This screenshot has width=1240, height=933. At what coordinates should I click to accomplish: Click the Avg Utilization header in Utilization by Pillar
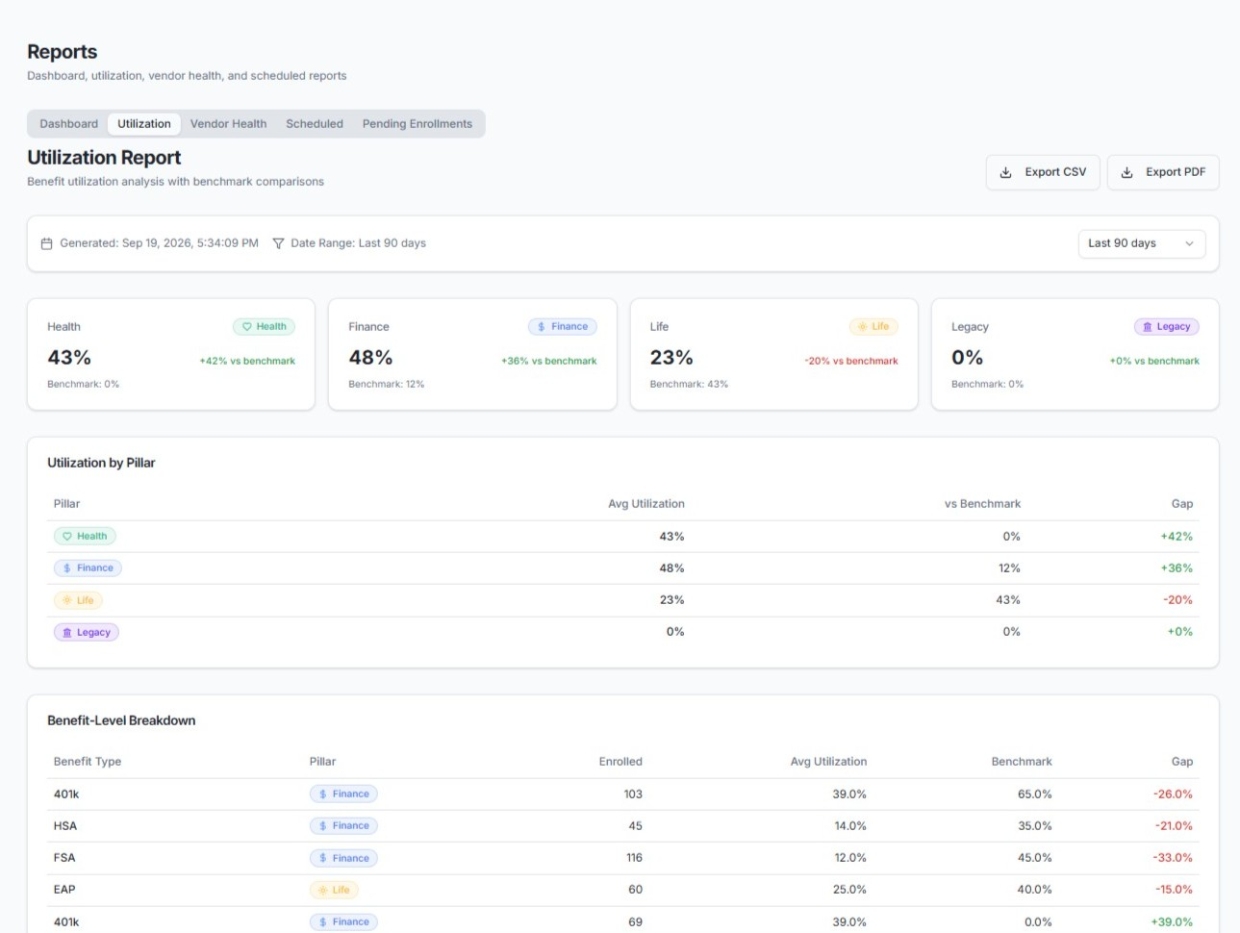pos(646,504)
